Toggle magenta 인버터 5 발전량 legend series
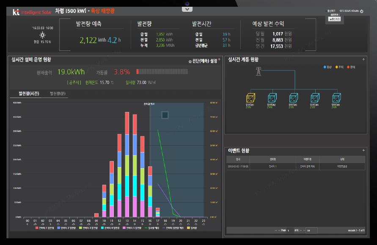377x245 pixels. pyautogui.click(x=132, y=228)
